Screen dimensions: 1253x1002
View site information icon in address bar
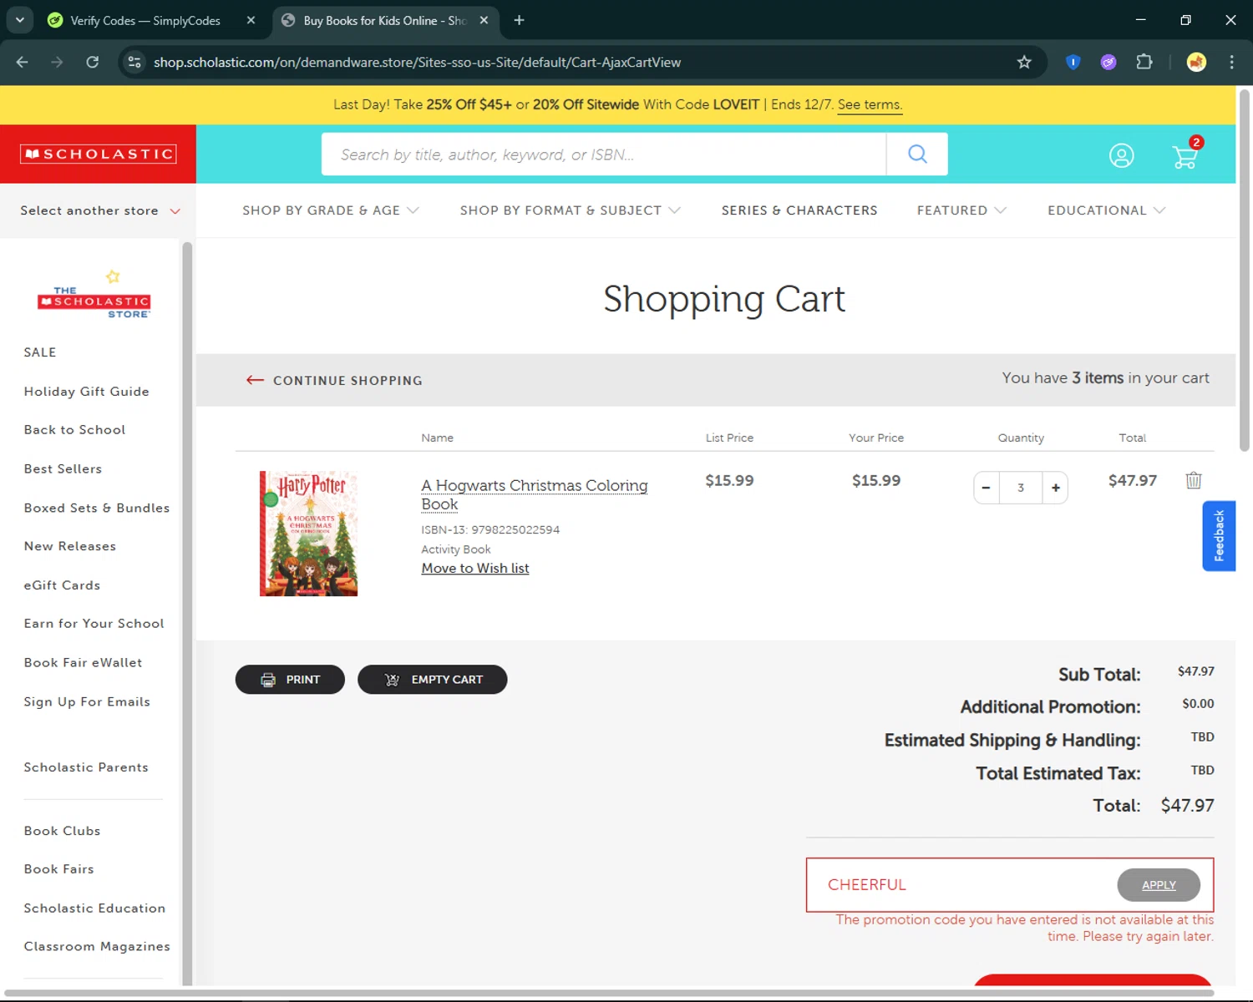pos(134,62)
